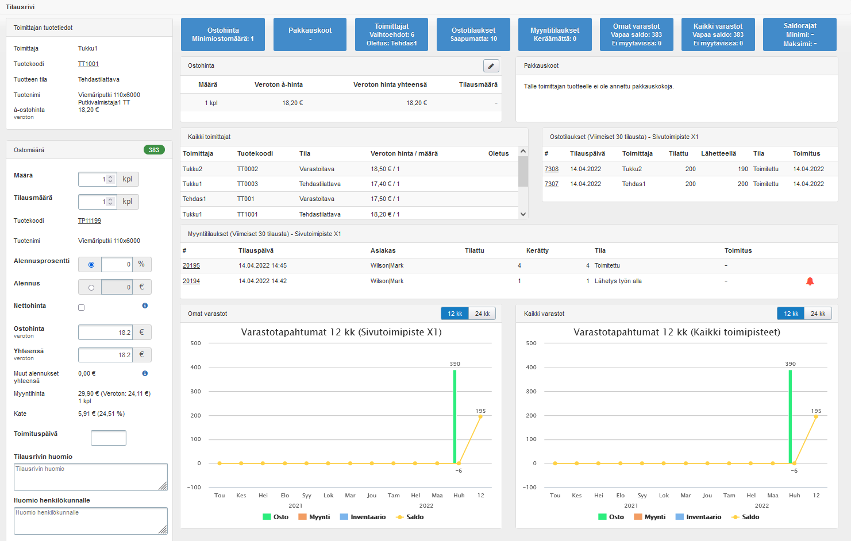Viewport: 851px width, 541px height.
Task: Select the Alennus euro radio button
Action: pyautogui.click(x=91, y=287)
